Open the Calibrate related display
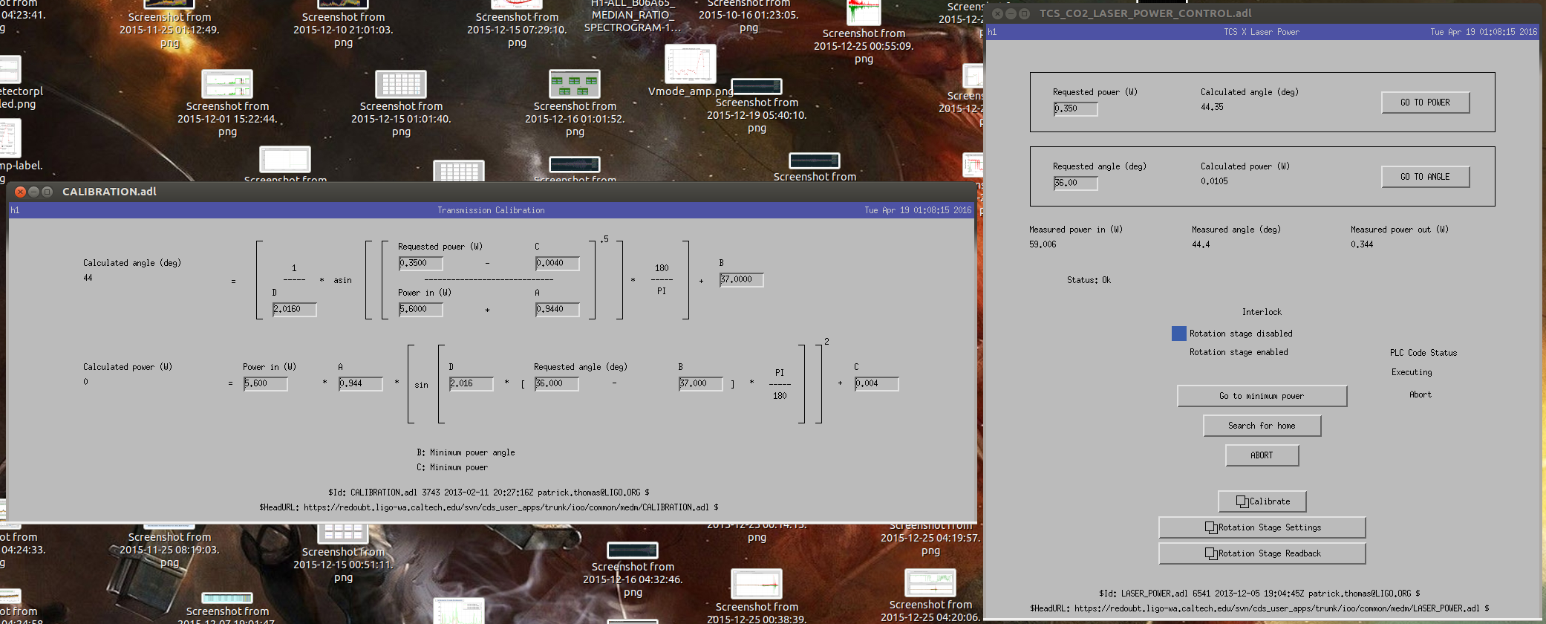This screenshot has height=624, width=1546. click(x=1262, y=501)
